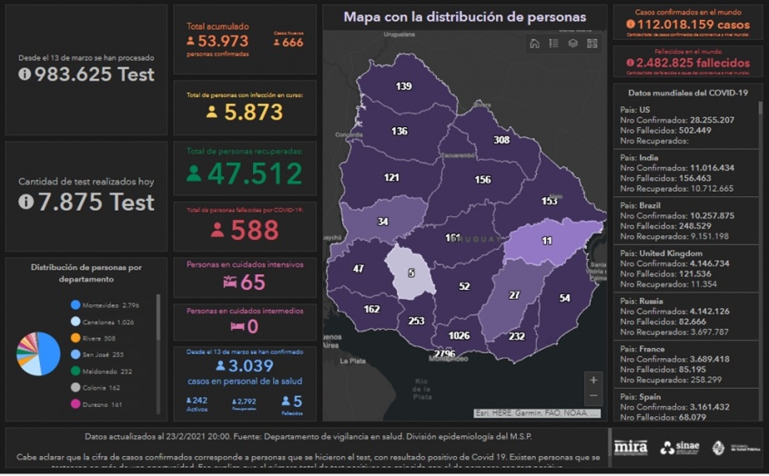Open the map legend list icon
769x476 pixels.
coord(553,44)
